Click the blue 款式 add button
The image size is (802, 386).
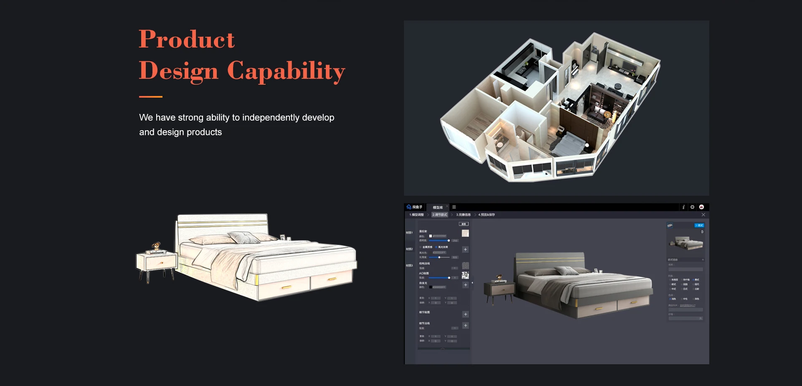(x=699, y=225)
